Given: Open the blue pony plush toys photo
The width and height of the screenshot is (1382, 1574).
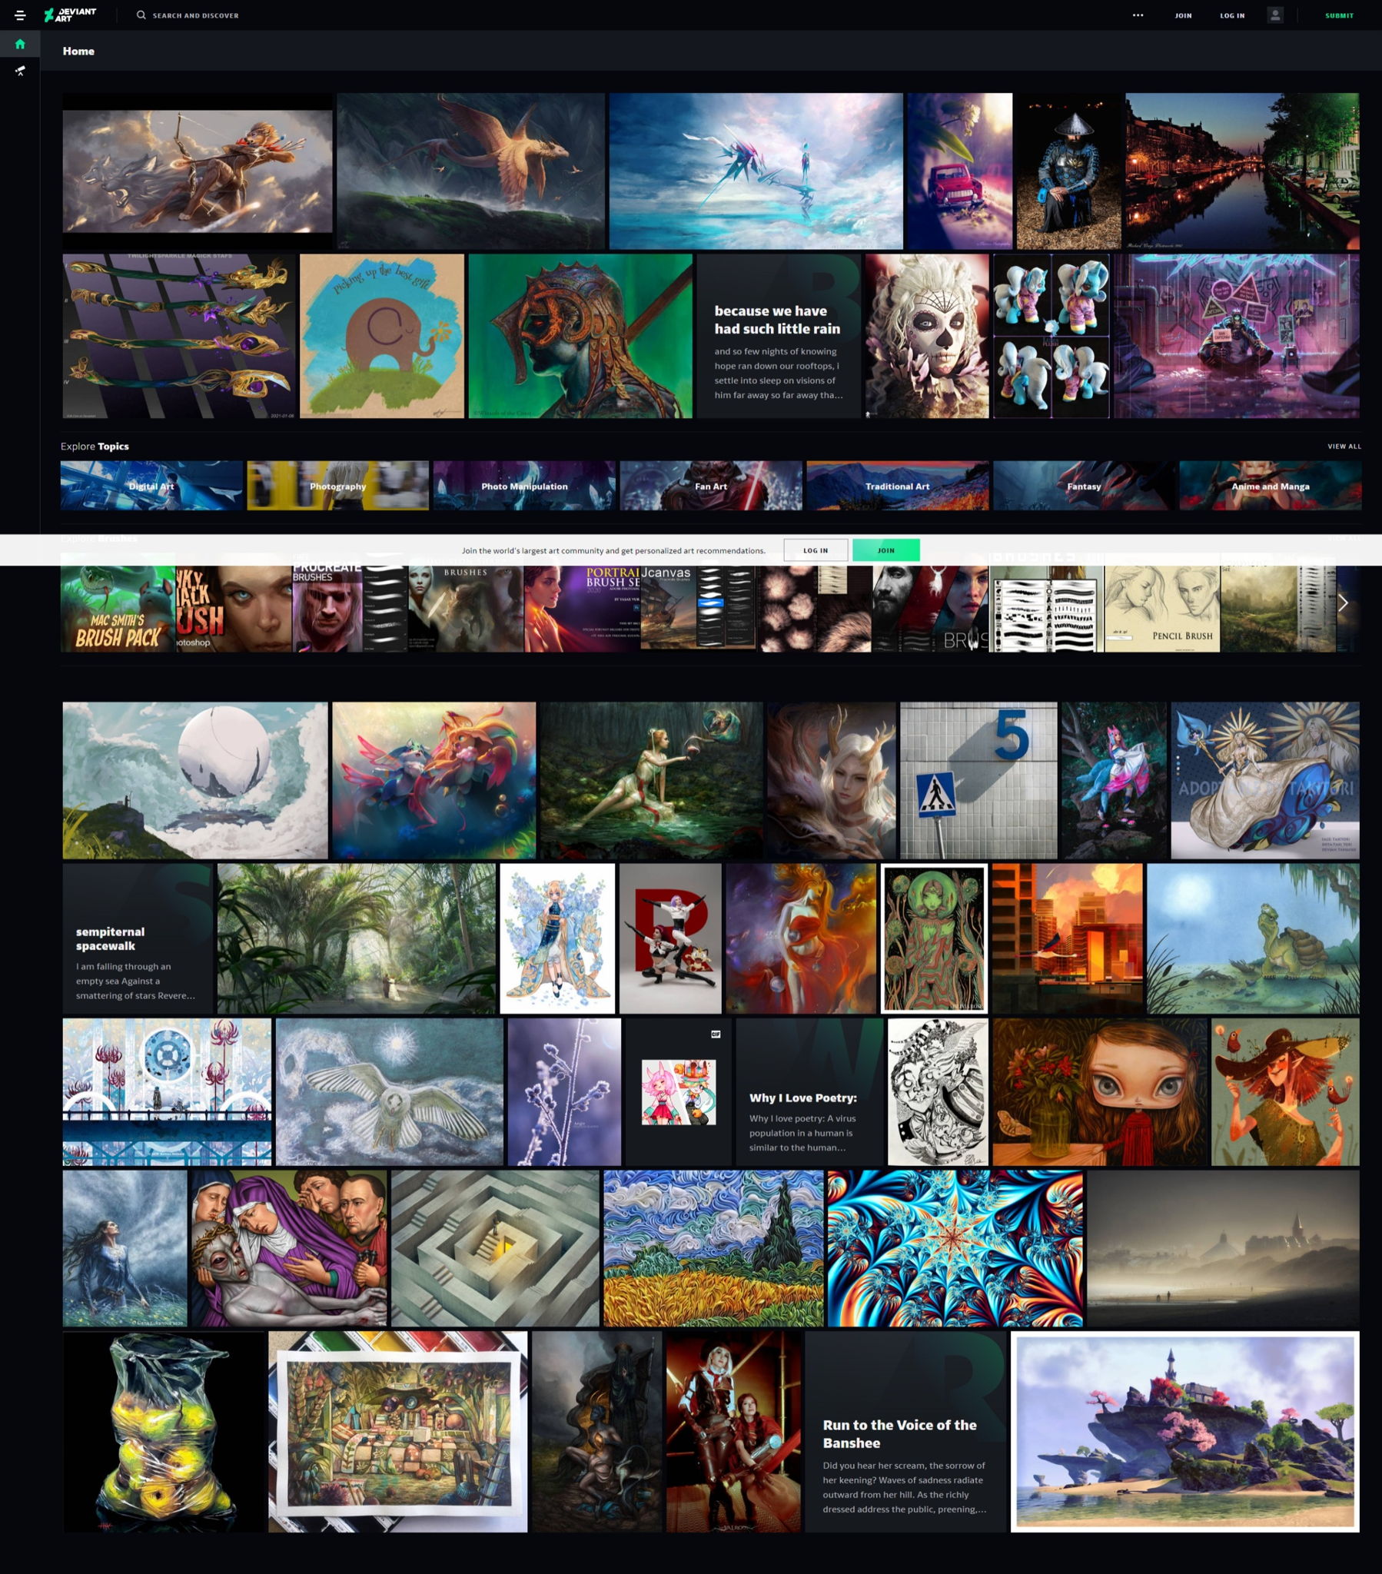Looking at the screenshot, I should tap(1051, 337).
